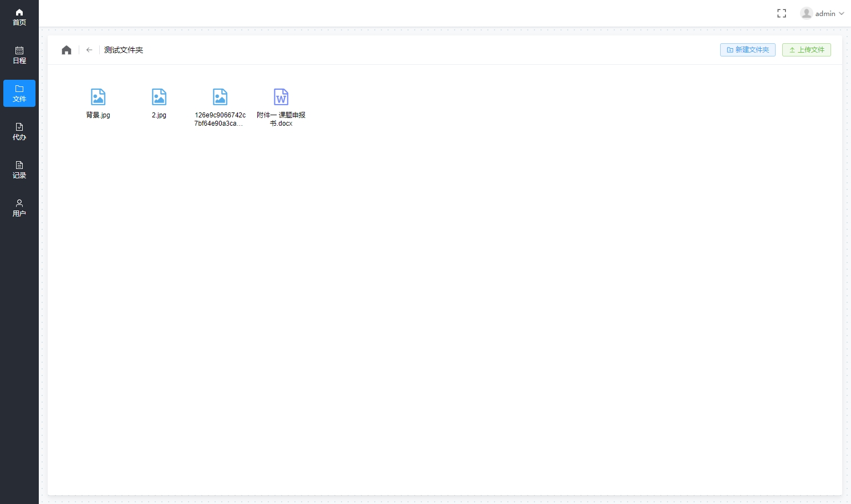Select the 126e9c9066742c image file icon

pyautogui.click(x=220, y=97)
